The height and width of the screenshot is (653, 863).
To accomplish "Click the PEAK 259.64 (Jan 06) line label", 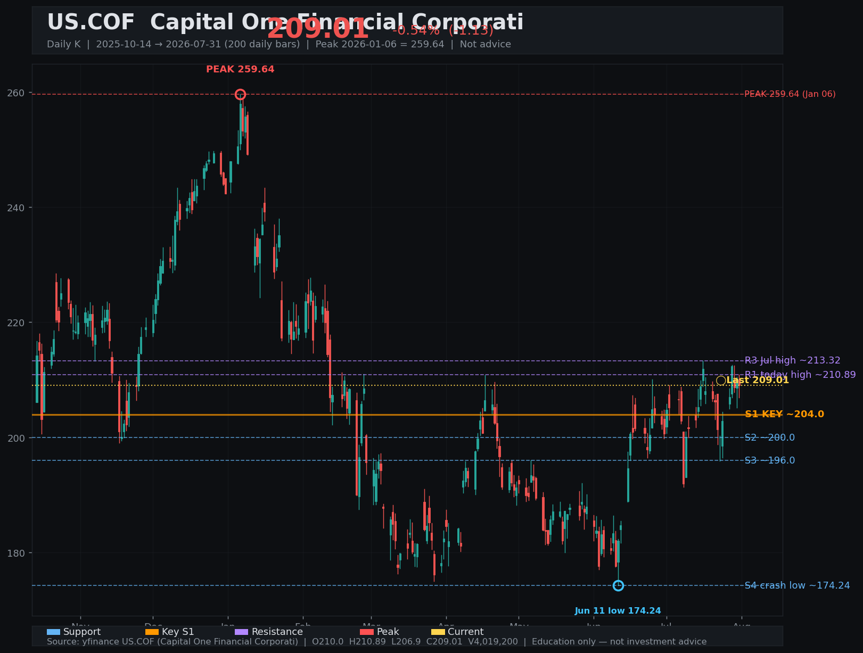I will (x=790, y=94).
